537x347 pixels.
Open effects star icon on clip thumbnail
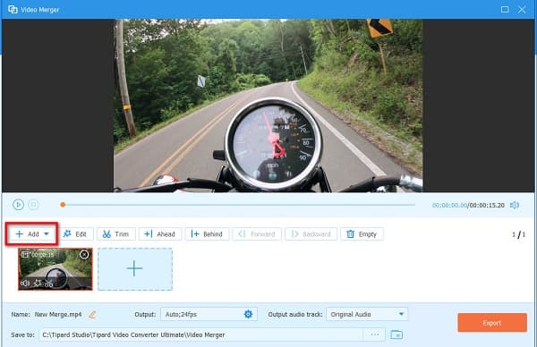[38, 283]
